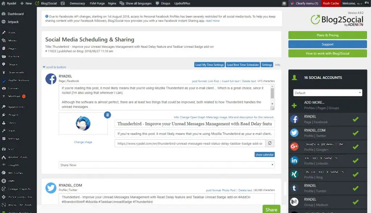
Task: Click the post URL input field
Action: (x=190, y=143)
